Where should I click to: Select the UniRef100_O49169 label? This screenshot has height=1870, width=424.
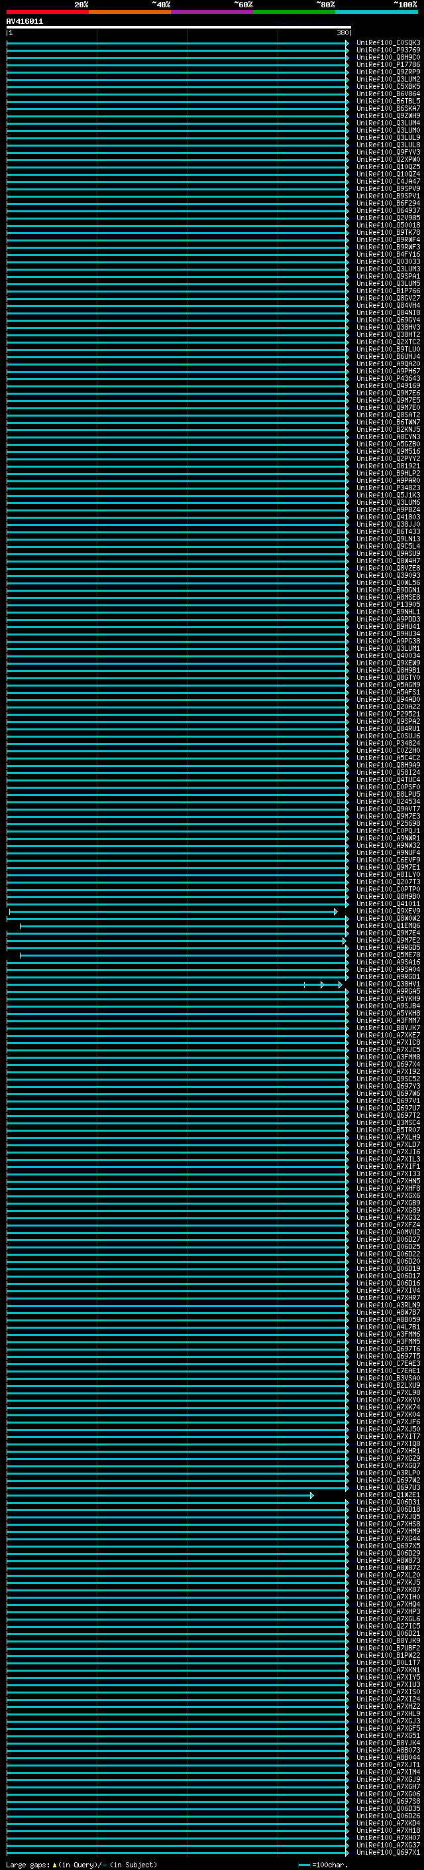click(388, 385)
